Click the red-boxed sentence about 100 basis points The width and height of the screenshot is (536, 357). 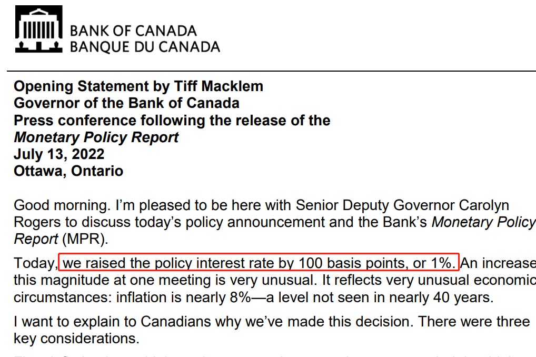(x=259, y=262)
